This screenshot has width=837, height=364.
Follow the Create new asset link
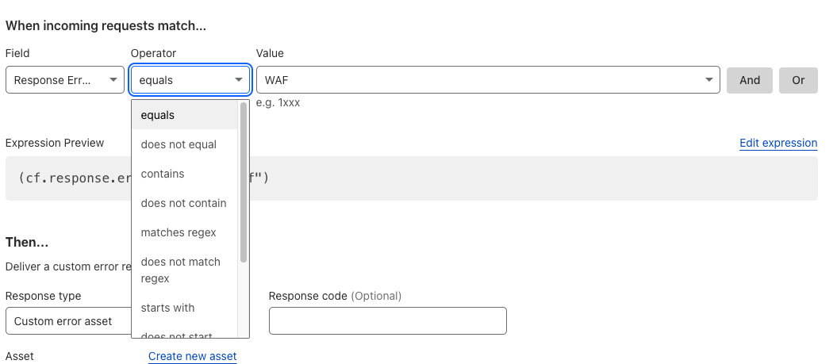click(x=192, y=356)
